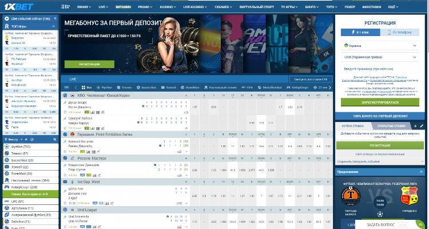Expand more markets for ЦСКА тим match
429x229 pixels.
tap(187, 203)
